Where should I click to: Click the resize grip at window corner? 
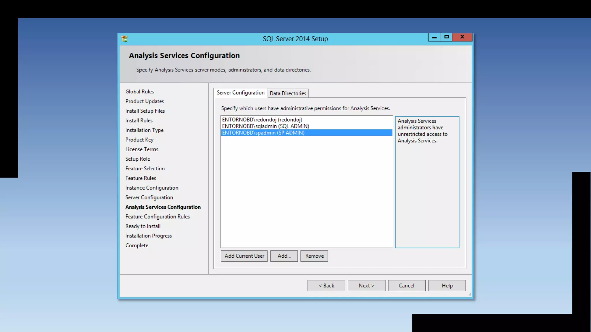(x=469, y=295)
